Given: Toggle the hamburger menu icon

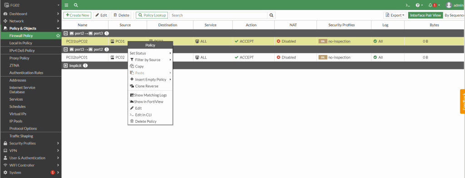Looking at the screenshot, I should coord(66,5).
